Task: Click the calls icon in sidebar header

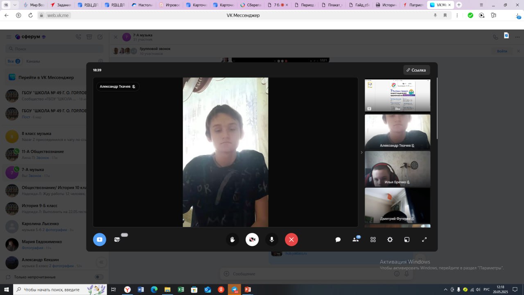Action: [x=78, y=37]
